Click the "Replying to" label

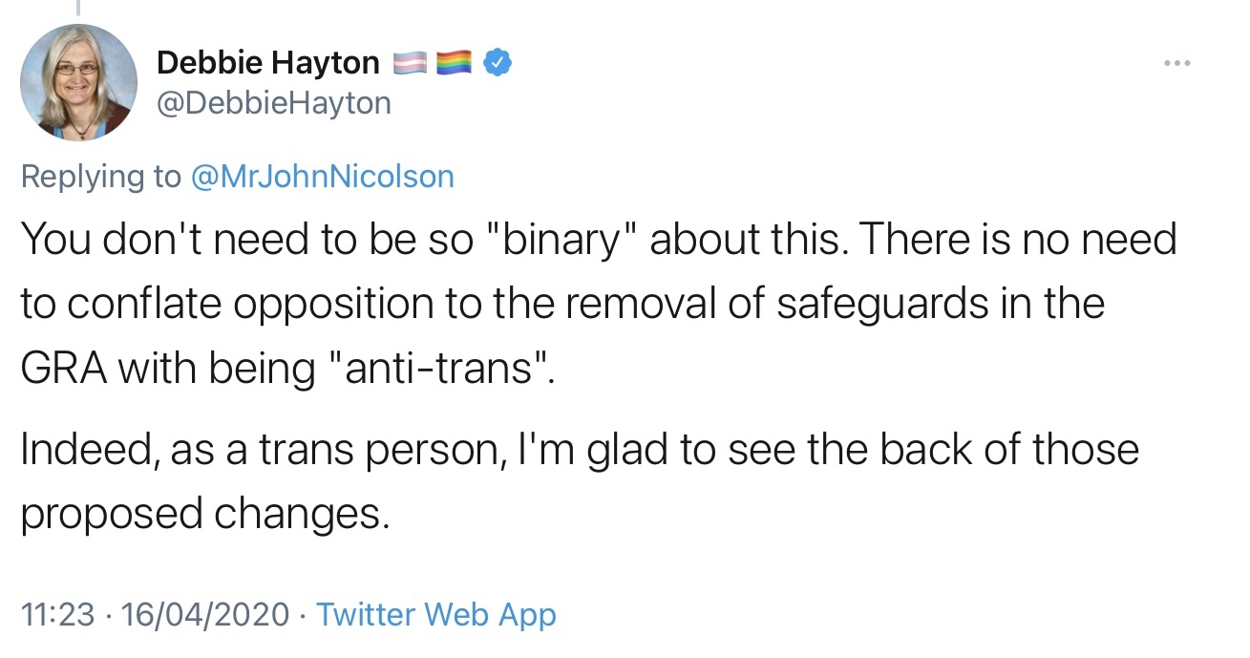click(x=100, y=177)
